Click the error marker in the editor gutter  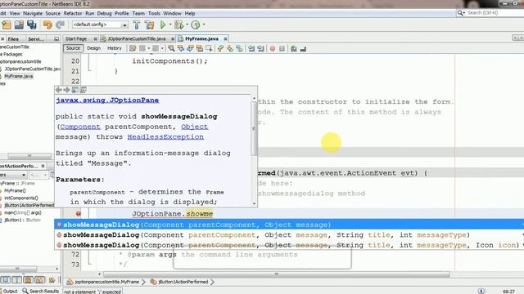coord(79,214)
